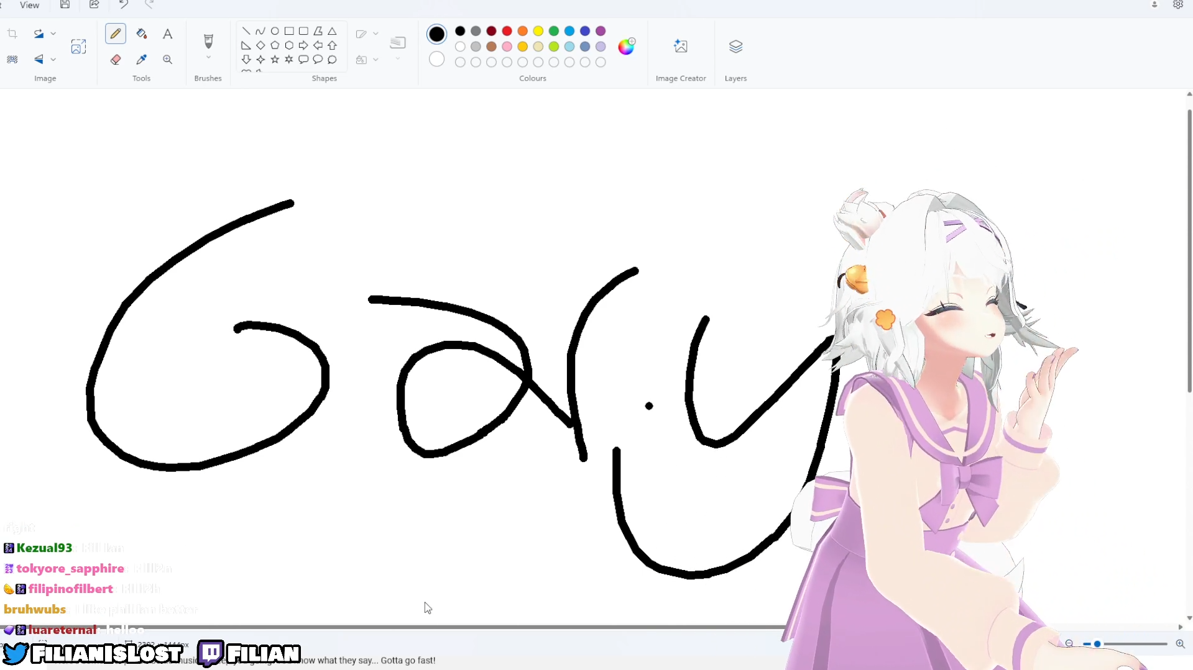
Task: Click the Edit colours rainbow wheel
Action: coord(627,47)
